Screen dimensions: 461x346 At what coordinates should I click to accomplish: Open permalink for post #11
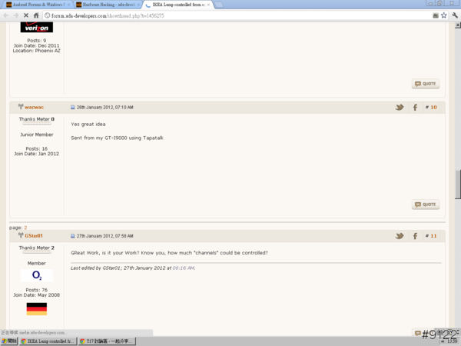coord(433,236)
